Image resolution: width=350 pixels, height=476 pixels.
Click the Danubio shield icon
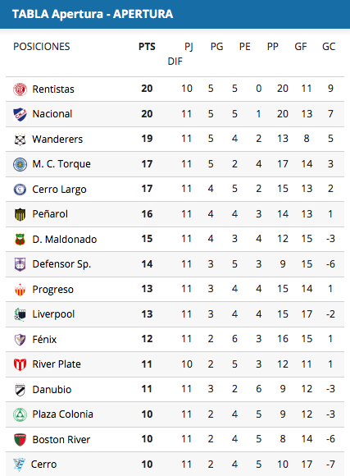(x=20, y=390)
